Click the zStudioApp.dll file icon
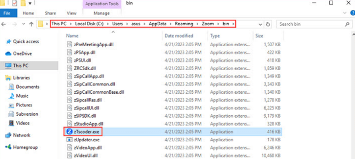The width and height of the screenshot is (355, 159). [x=69, y=124]
